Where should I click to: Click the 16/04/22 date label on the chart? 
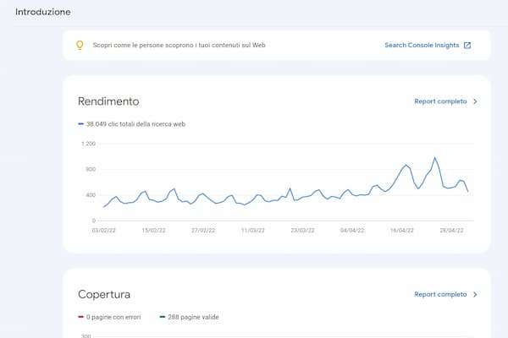tap(401, 229)
